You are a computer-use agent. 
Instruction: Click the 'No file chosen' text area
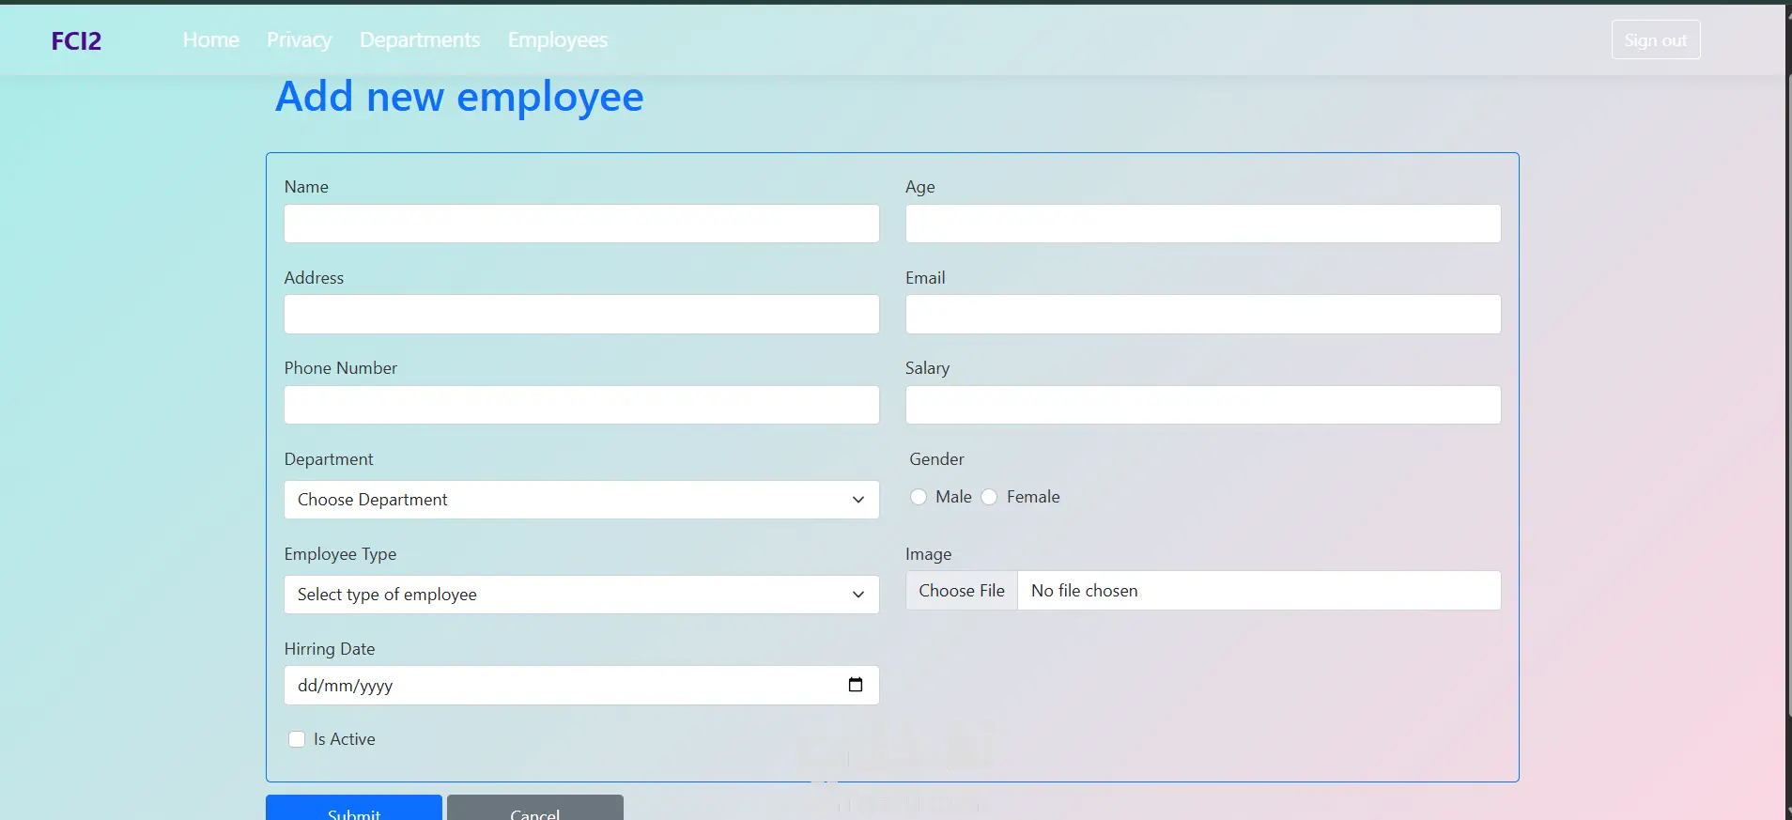point(1085,591)
